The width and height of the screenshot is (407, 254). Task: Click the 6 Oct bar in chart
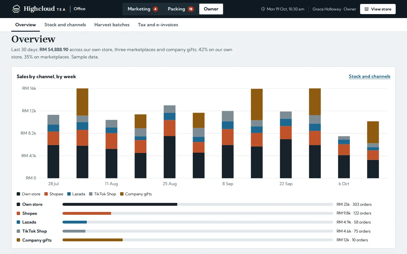[344, 157]
